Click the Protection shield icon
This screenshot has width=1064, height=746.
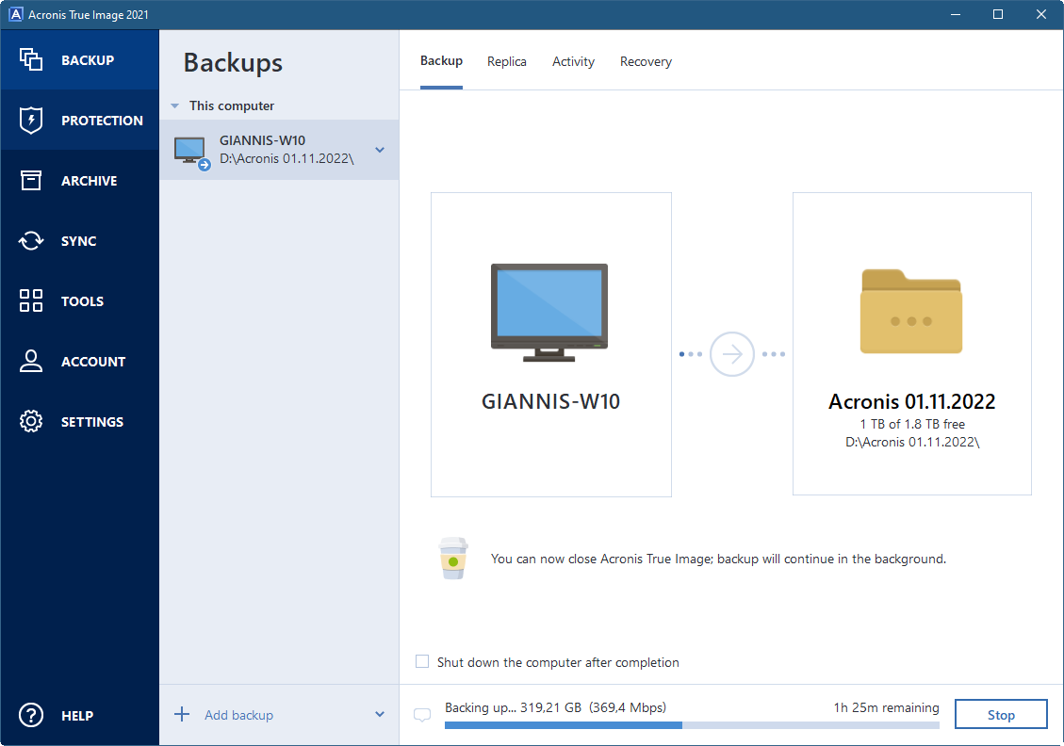click(x=30, y=120)
